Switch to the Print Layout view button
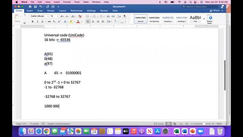 coord(169,124)
